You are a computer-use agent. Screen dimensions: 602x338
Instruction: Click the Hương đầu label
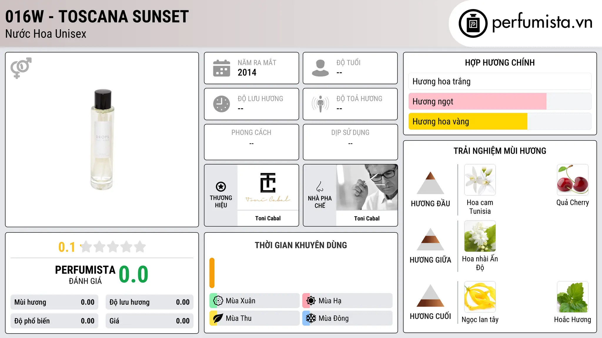point(430,204)
